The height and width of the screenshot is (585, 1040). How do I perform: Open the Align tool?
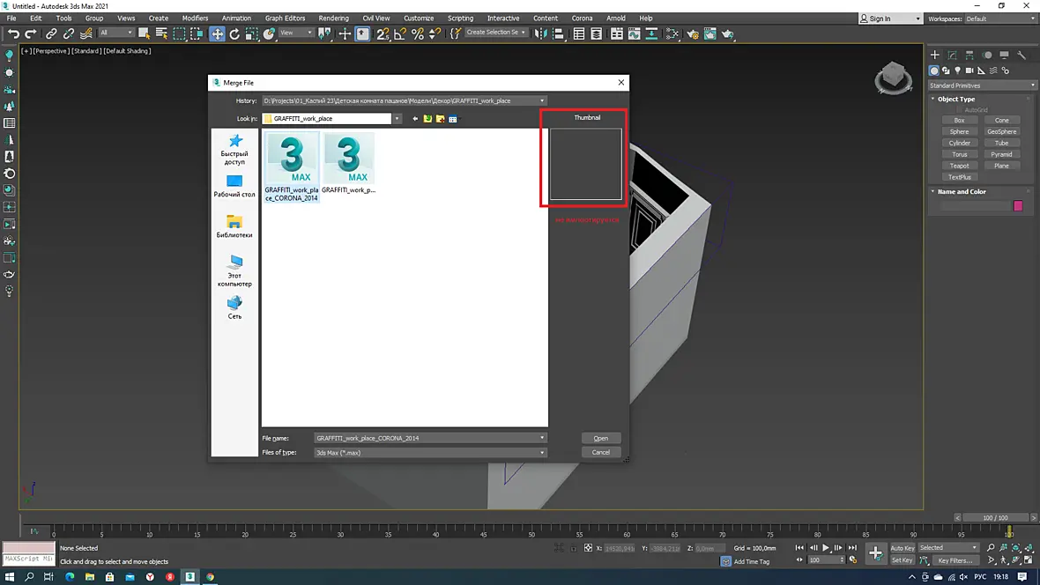[559, 33]
